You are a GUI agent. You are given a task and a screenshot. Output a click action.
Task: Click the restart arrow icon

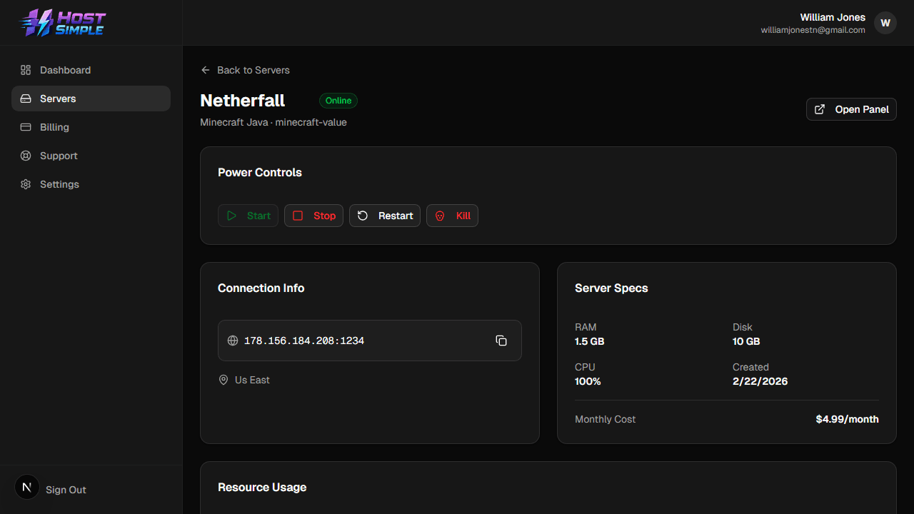[362, 216]
